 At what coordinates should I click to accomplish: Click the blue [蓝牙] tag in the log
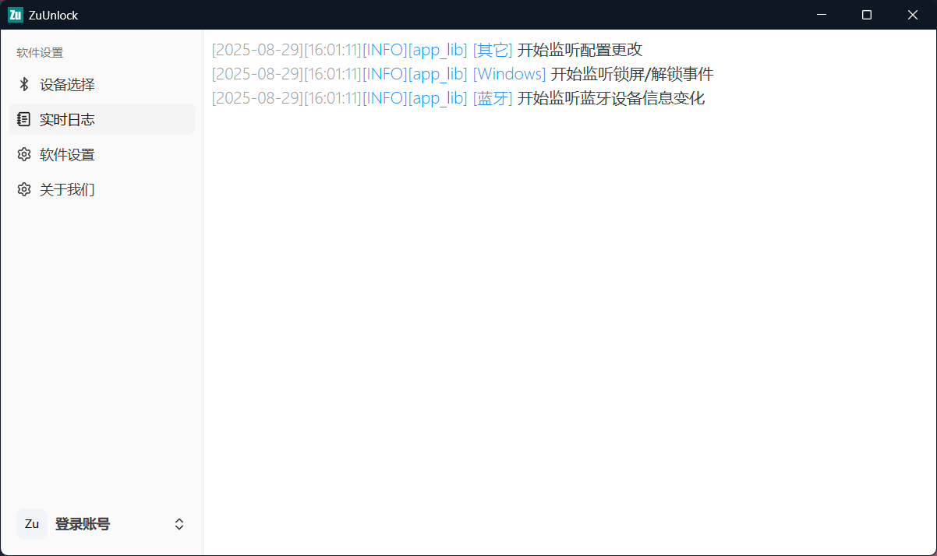(x=493, y=98)
